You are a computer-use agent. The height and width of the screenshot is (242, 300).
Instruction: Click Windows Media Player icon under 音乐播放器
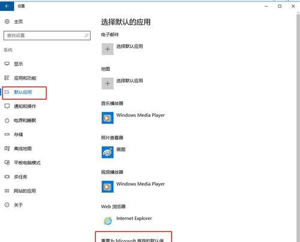[x=107, y=118]
